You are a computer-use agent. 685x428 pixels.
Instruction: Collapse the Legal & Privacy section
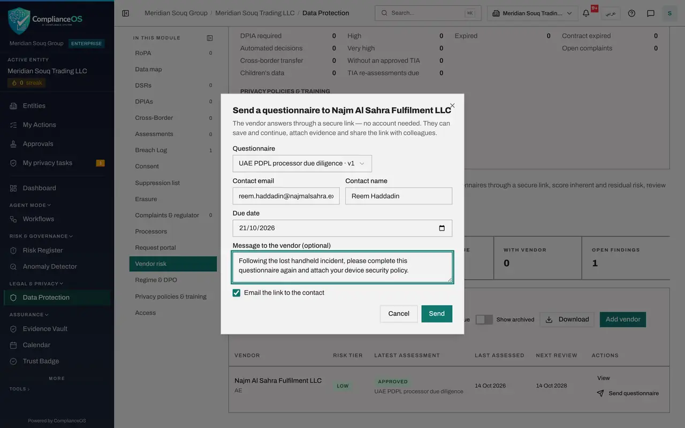36,284
